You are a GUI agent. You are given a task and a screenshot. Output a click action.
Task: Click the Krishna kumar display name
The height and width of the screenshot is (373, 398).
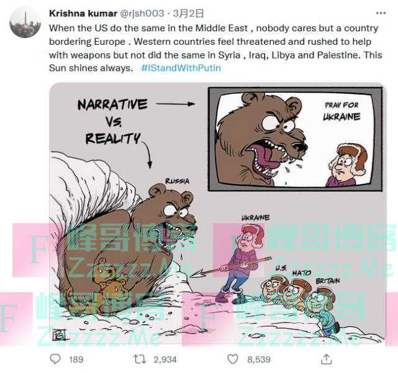click(x=83, y=13)
